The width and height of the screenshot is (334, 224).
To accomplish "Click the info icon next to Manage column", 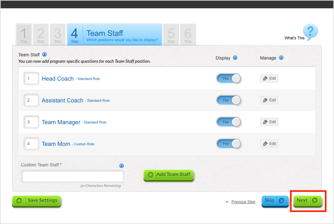I will [281, 58].
